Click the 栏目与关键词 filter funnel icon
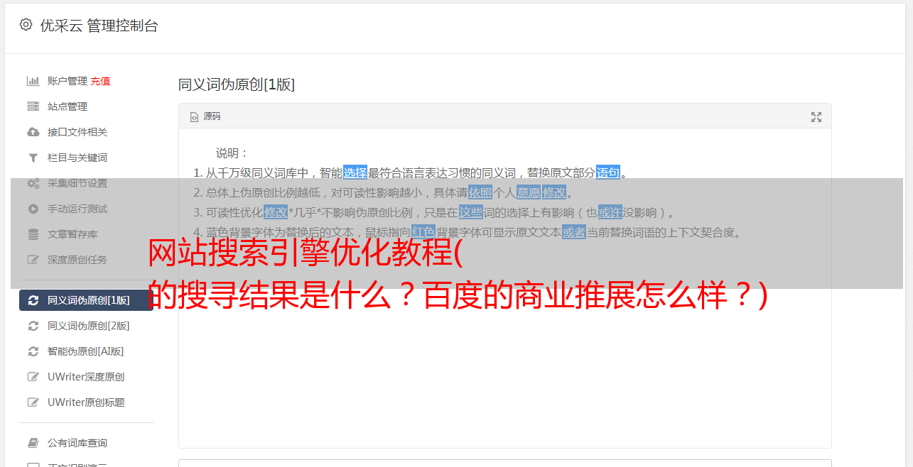Image resolution: width=913 pixels, height=467 pixels. (33, 158)
